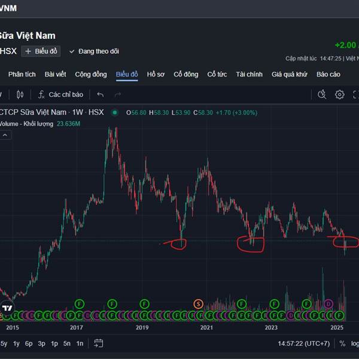Set chart range to 1y
359x359 pixels.
[16, 343]
